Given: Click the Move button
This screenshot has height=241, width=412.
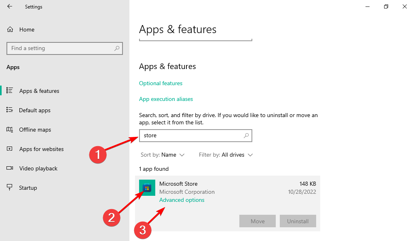Looking at the screenshot, I should 258,221.
